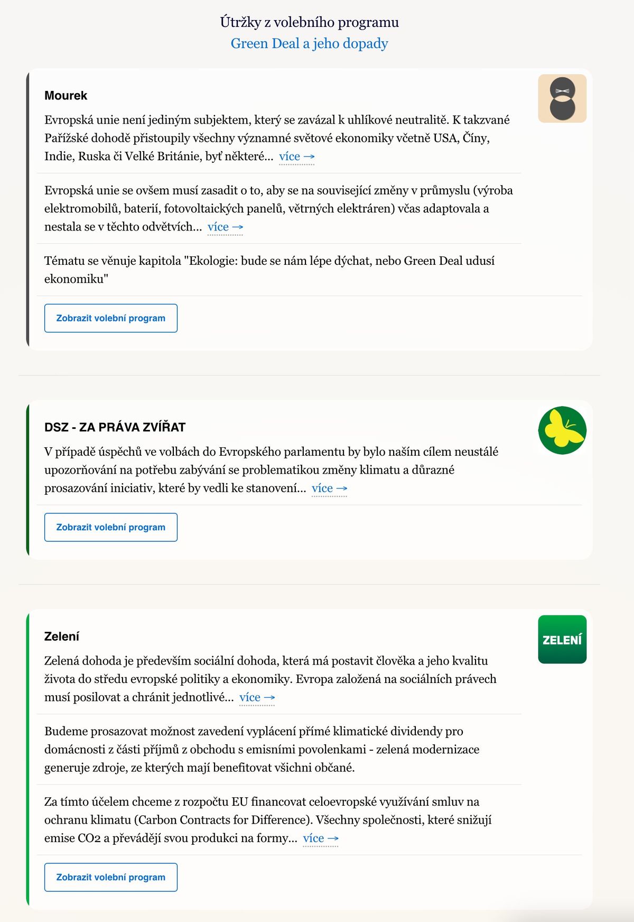Click the DSZ yellow butterfly logo

click(x=562, y=430)
